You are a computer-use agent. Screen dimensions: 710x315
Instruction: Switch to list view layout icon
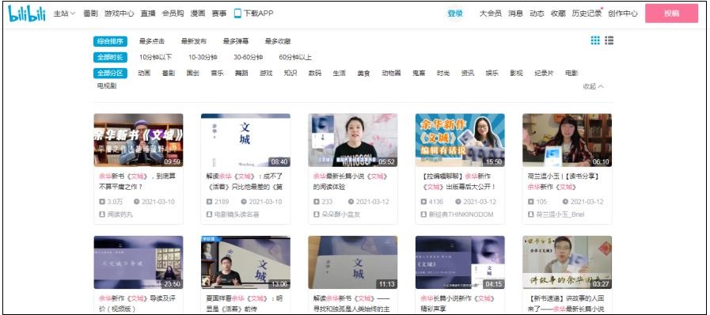[609, 40]
